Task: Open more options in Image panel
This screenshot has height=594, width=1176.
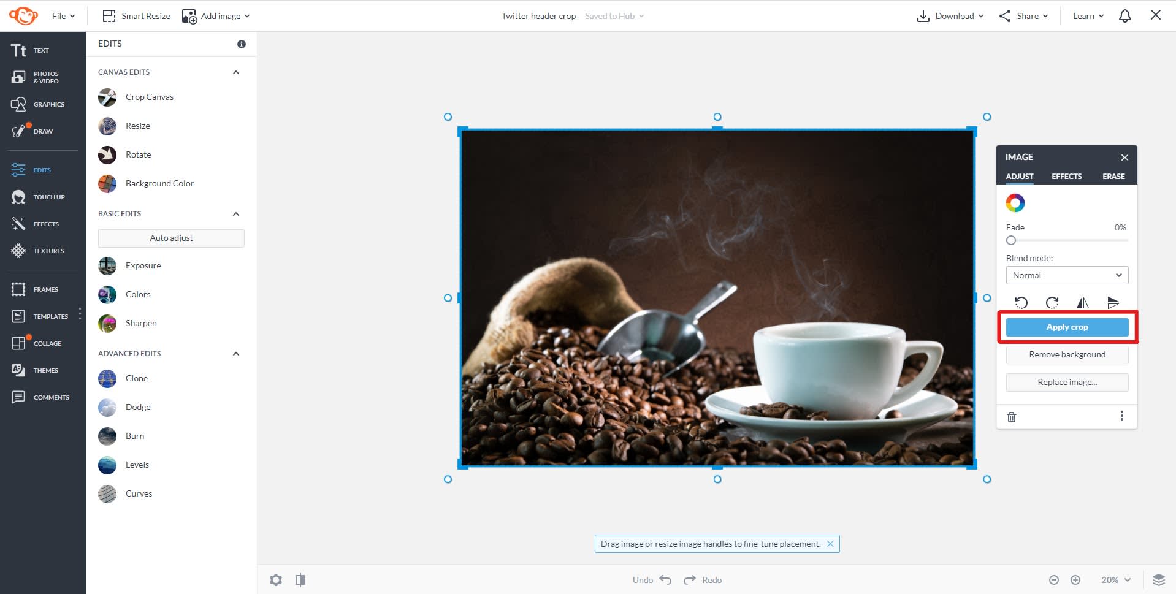Action: click(x=1122, y=416)
